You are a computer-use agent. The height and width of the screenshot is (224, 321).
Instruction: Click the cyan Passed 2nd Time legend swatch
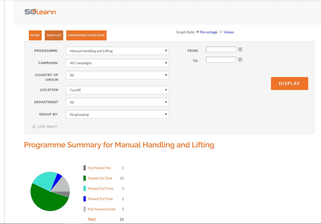coord(85,189)
